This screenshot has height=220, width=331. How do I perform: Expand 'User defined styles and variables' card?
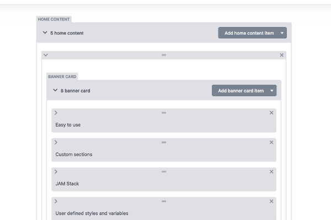(x=56, y=201)
